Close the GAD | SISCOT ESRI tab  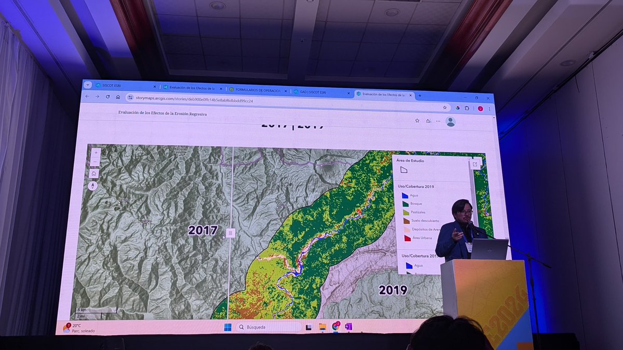tap(349, 93)
